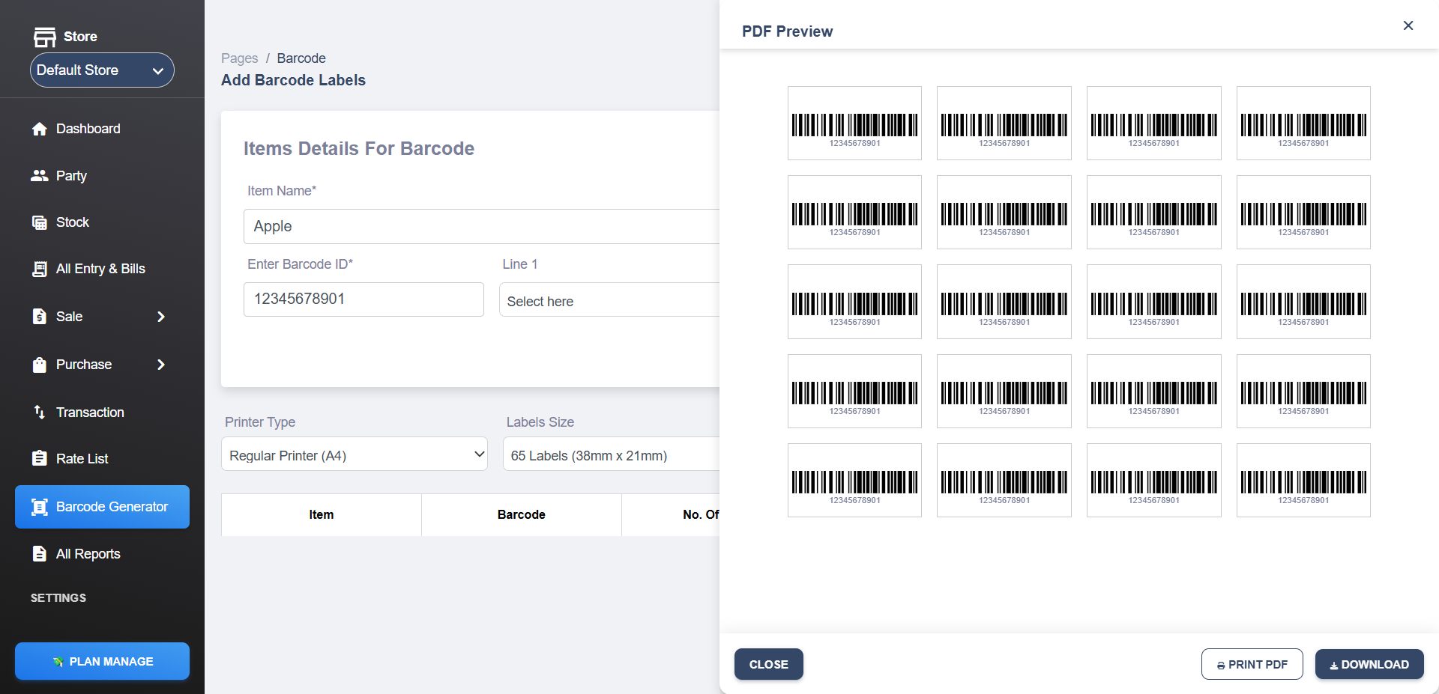Click the Dashboard home icon
Viewport: 1439px width, 694px height.
[40, 129]
